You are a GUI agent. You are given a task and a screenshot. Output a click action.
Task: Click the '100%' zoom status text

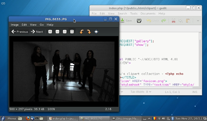[51, 109]
